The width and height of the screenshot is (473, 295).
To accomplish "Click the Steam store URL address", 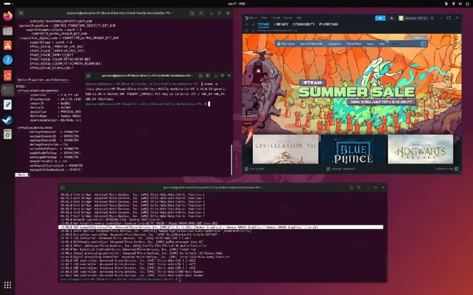I will click(x=277, y=30).
